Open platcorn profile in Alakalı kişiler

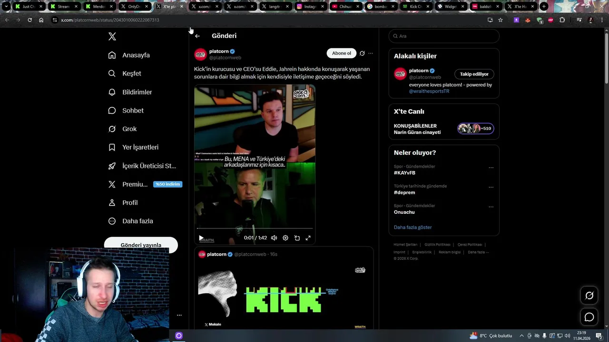(419, 71)
